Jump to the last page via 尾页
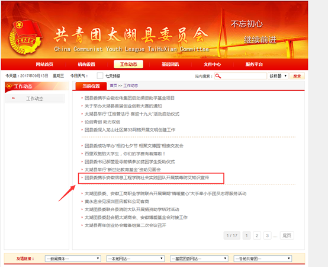 point(287,236)
